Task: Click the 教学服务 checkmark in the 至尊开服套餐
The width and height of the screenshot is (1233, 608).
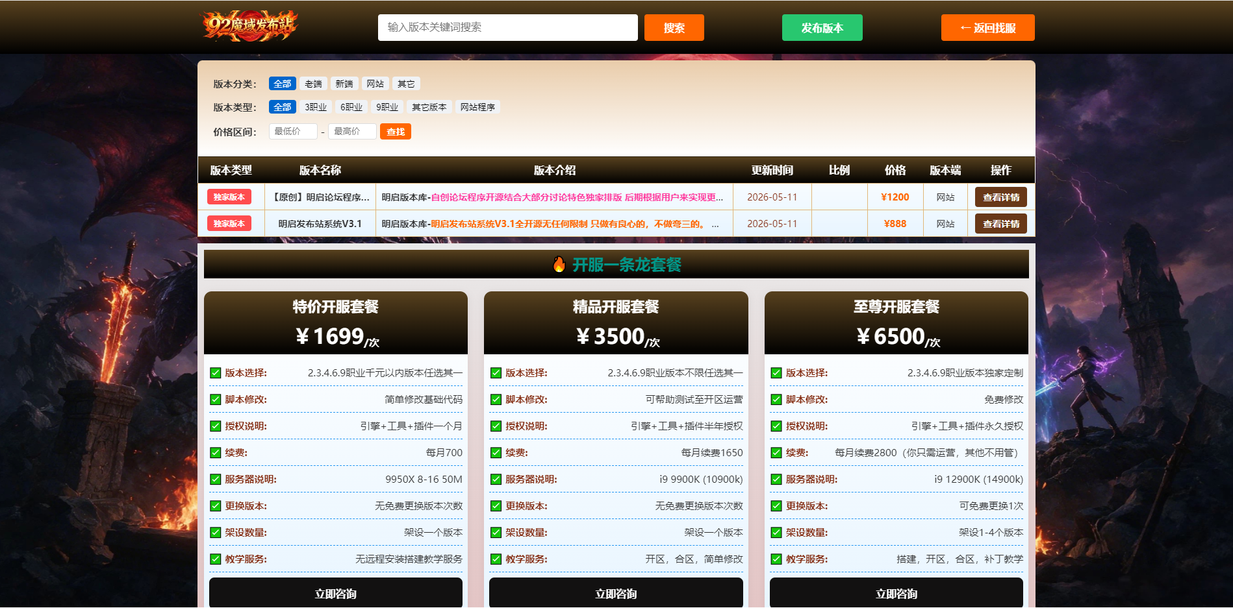Action: (776, 559)
